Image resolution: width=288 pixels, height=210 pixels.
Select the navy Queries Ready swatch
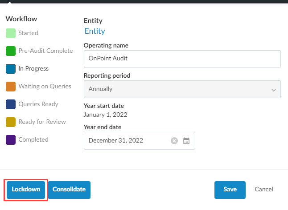pyautogui.click(x=11, y=104)
